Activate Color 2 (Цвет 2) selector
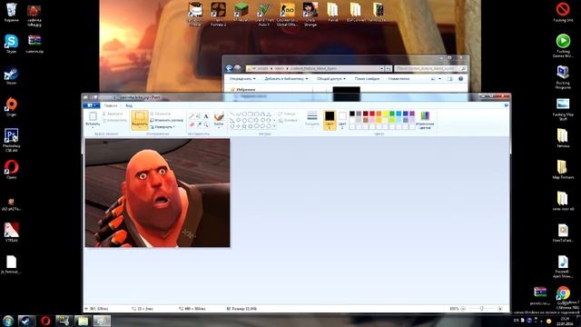The image size is (581, 327). pos(342,120)
